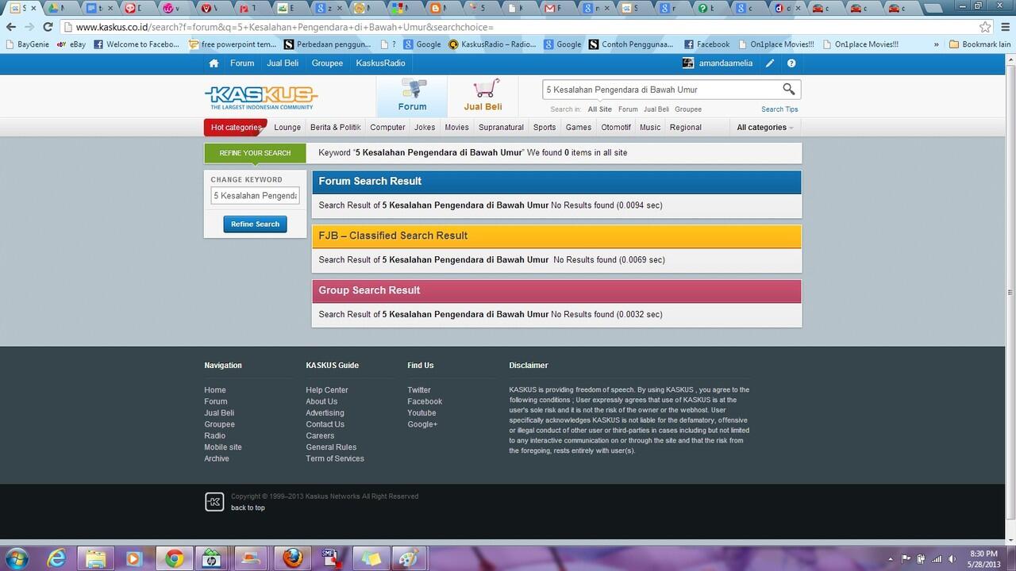Click the Refine Search button
Screen dimensions: 1016x571
(x=255, y=224)
